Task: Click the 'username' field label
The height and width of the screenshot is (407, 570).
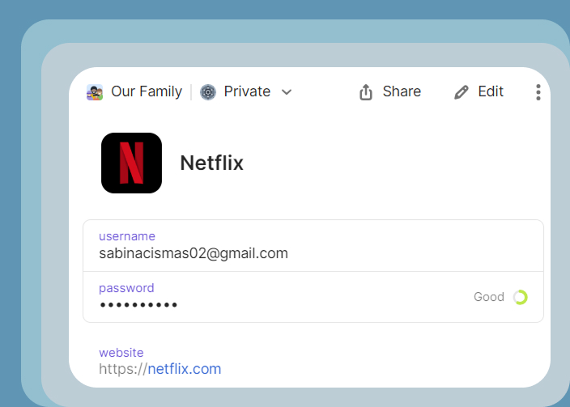Action: click(x=126, y=236)
